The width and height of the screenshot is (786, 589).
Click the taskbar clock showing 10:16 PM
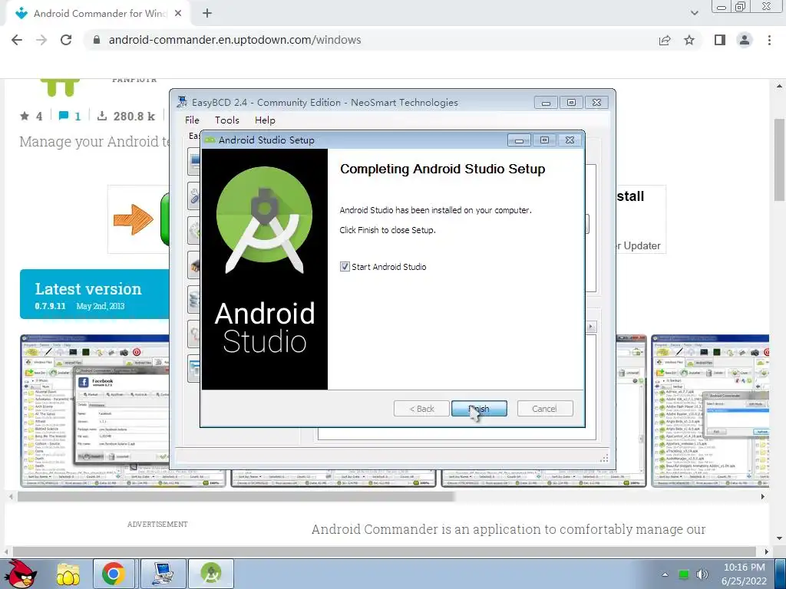[x=744, y=568]
